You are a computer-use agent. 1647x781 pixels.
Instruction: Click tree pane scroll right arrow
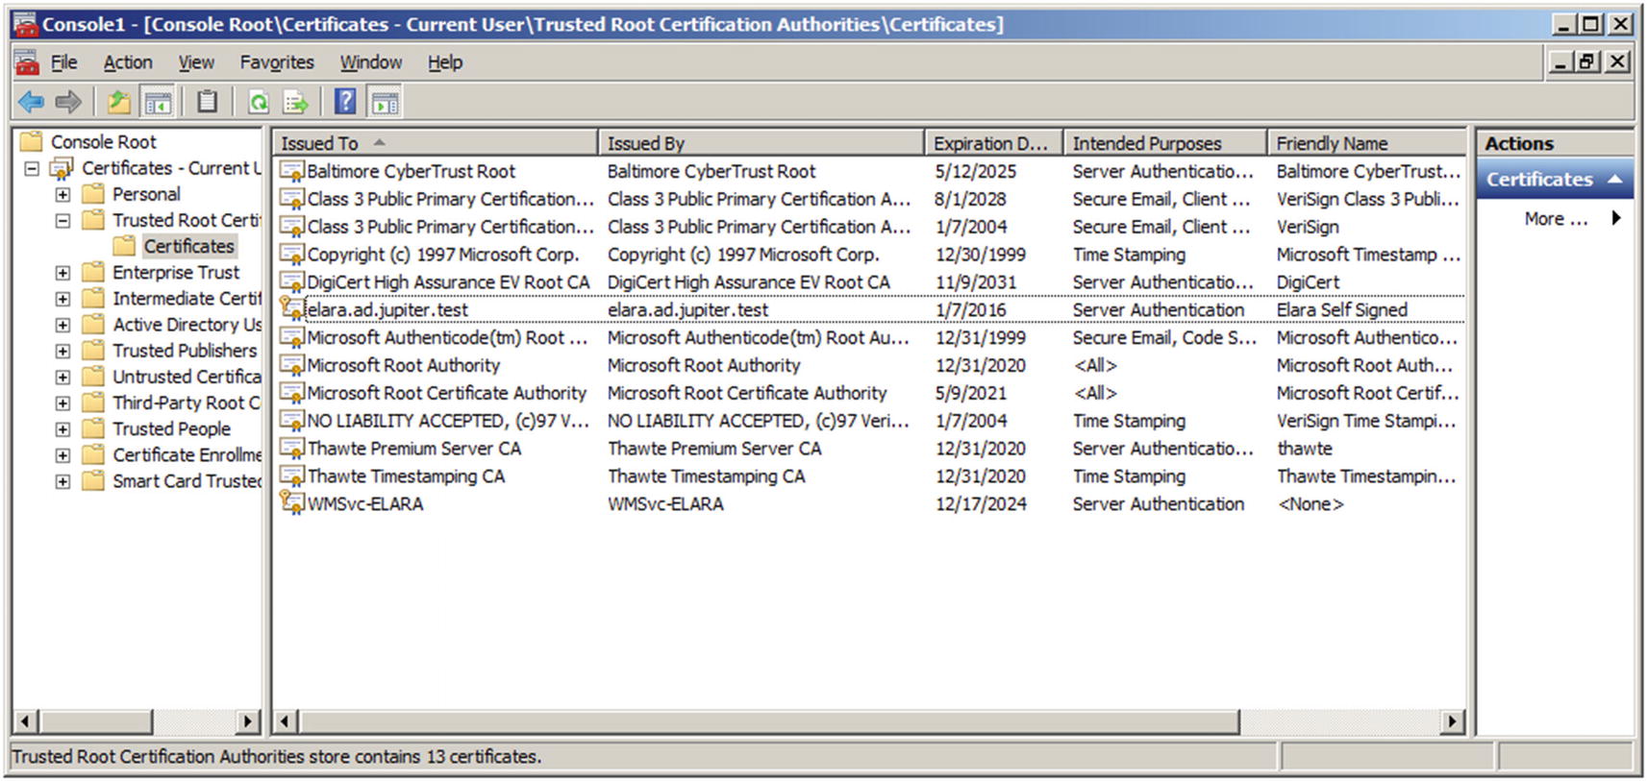tap(248, 721)
